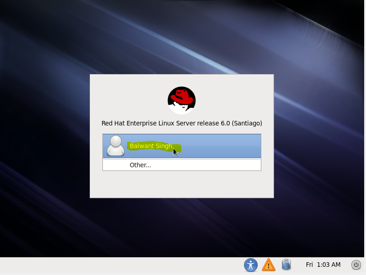Open the power shutdown options button
This screenshot has width=366, height=275.
tap(356, 265)
